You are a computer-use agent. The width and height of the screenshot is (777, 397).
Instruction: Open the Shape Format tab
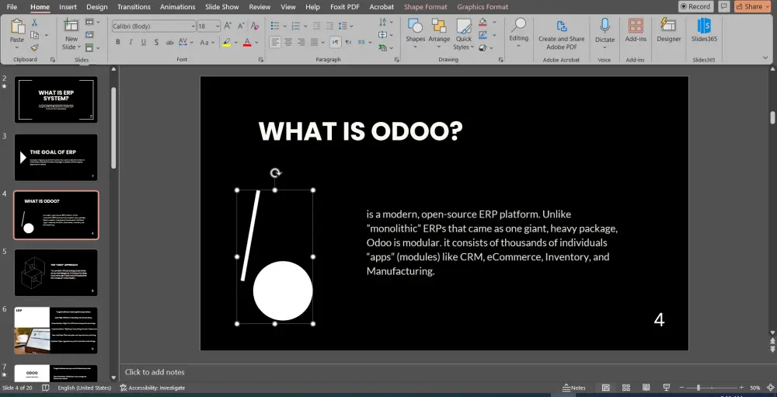pyautogui.click(x=425, y=7)
